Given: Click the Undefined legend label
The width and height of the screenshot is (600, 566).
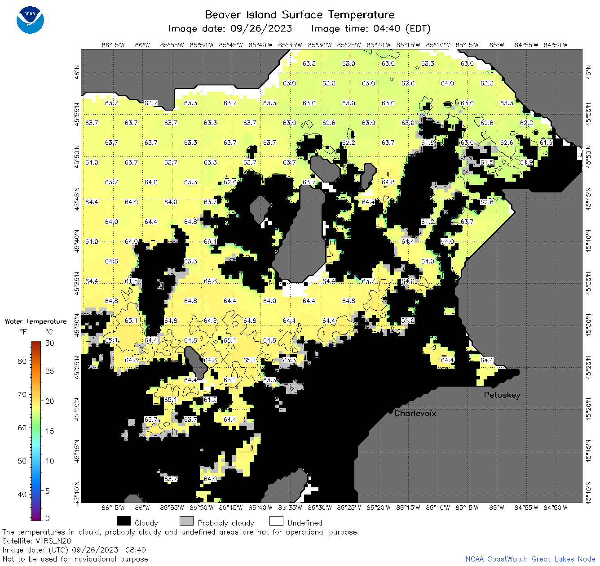Looking at the screenshot, I should [305, 523].
